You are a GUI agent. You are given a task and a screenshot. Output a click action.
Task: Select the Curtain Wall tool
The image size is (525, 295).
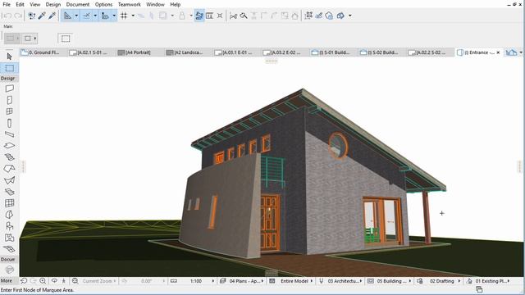[9, 203]
